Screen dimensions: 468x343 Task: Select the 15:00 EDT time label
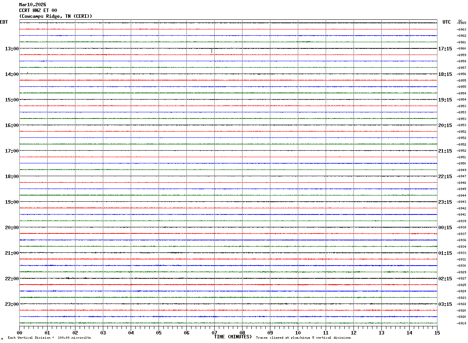click(x=12, y=100)
